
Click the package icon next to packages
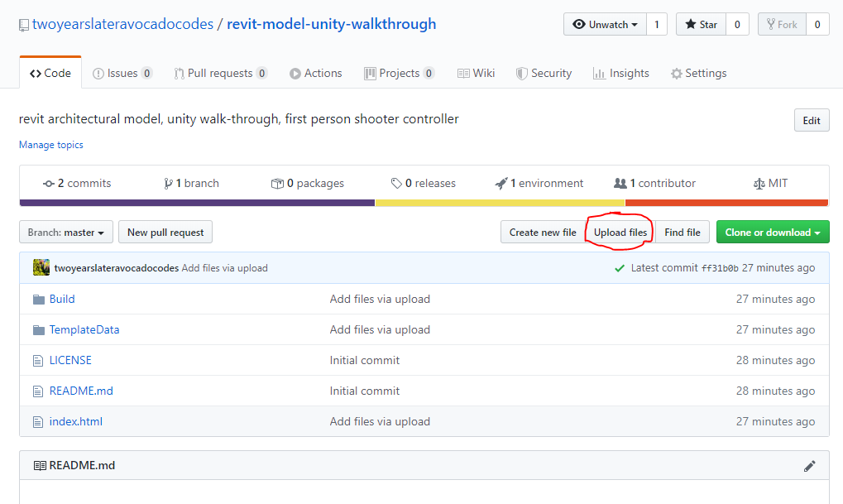tap(277, 184)
